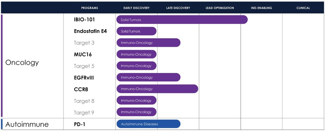
Task: Select the Oncology category label
Action: coord(22,62)
